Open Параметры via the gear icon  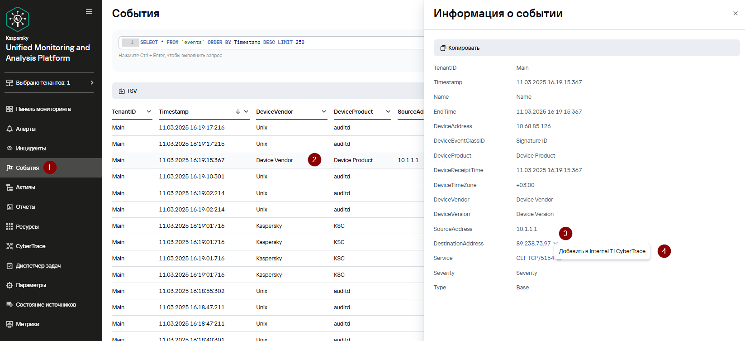[9, 285]
